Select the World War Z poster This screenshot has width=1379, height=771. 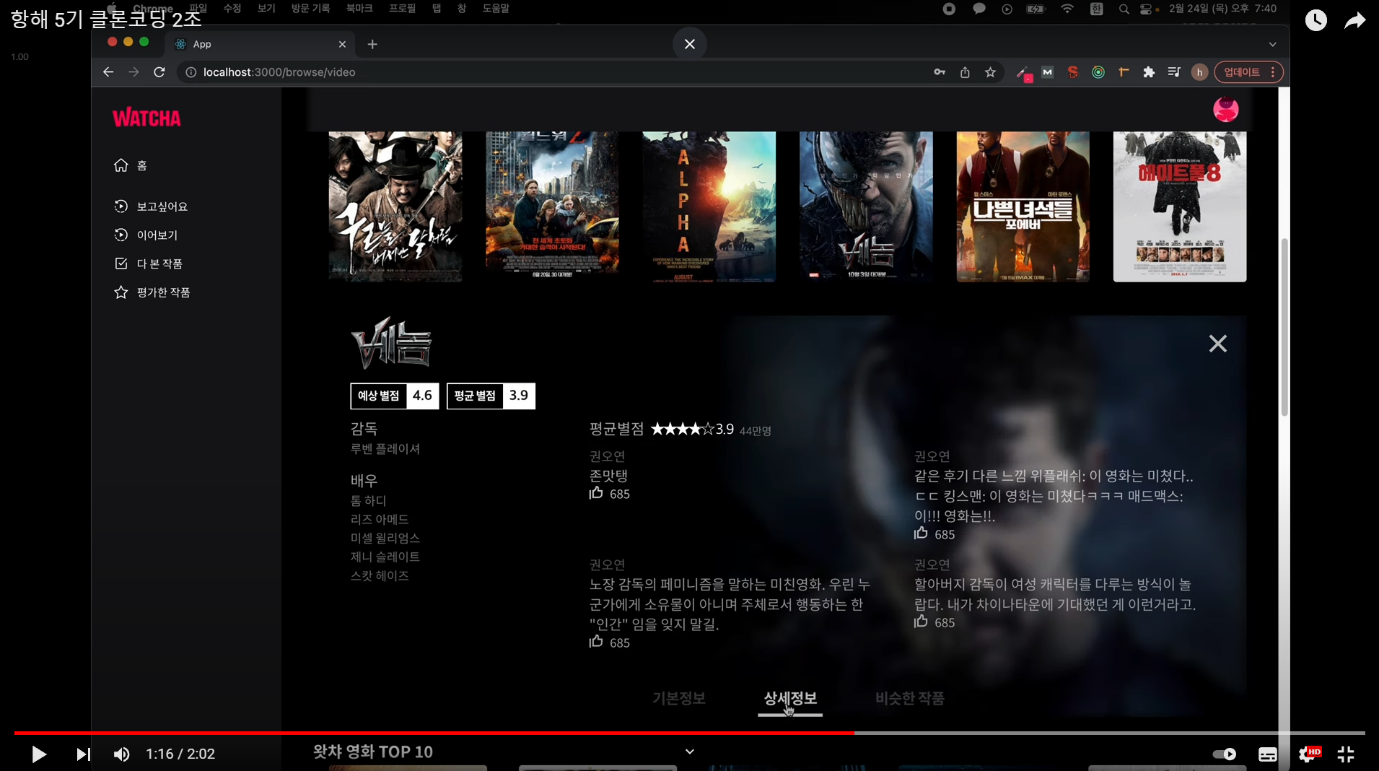click(x=552, y=206)
